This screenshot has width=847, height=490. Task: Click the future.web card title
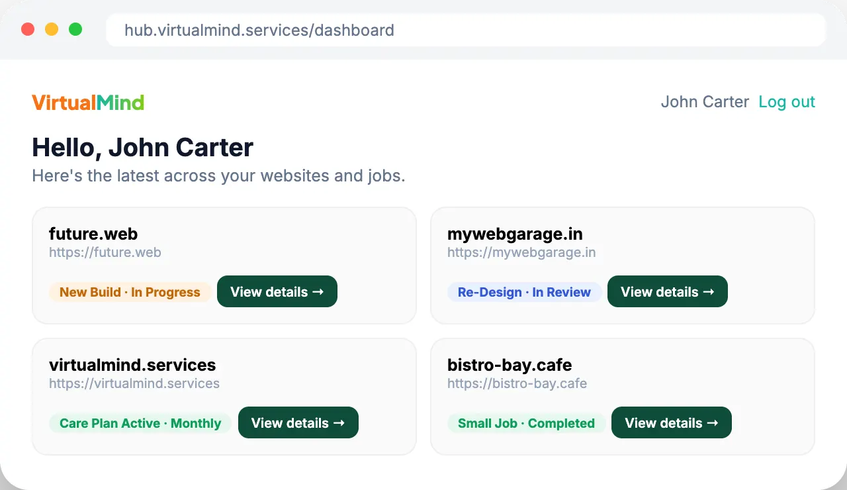click(93, 234)
